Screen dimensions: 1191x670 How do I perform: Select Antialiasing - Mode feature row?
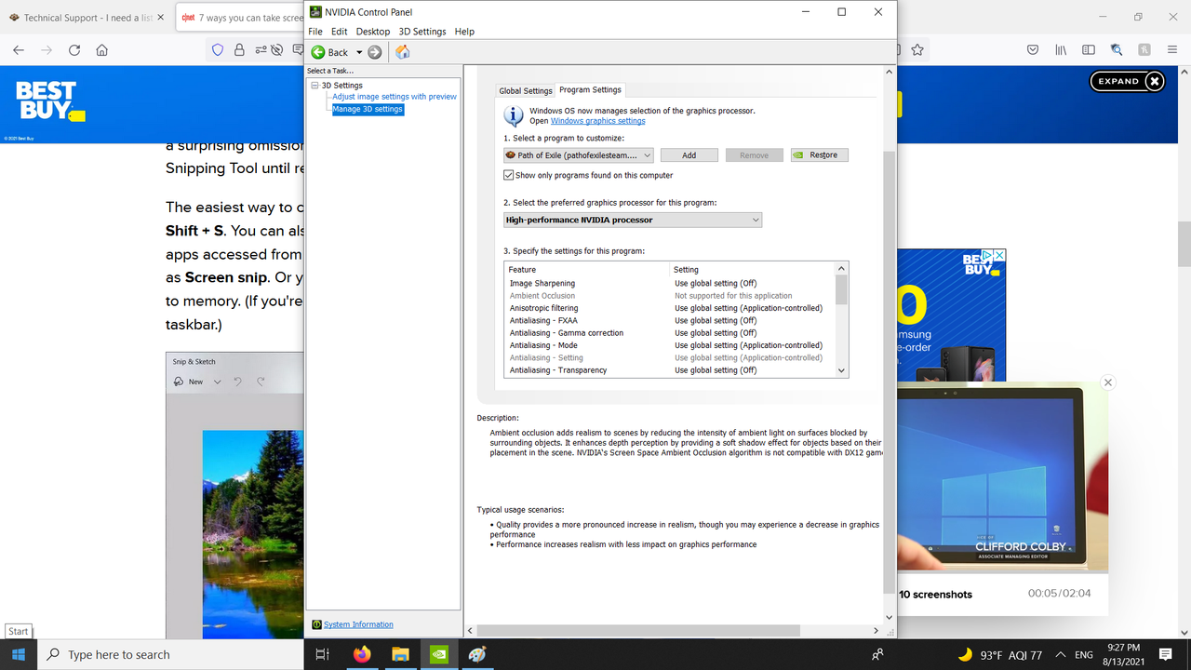[669, 345]
